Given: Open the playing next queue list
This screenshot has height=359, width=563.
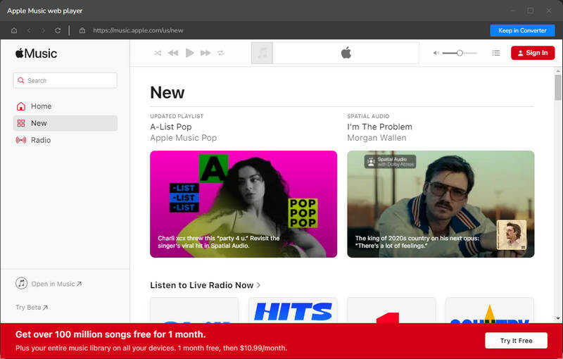Looking at the screenshot, I should tap(496, 53).
